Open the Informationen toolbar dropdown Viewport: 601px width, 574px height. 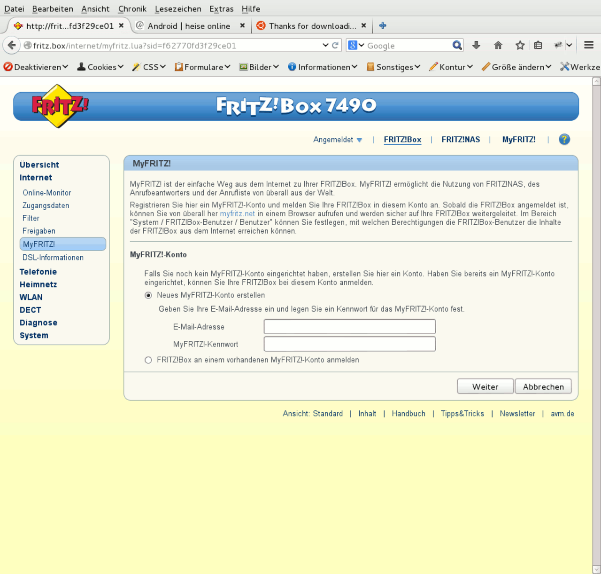pyautogui.click(x=323, y=67)
